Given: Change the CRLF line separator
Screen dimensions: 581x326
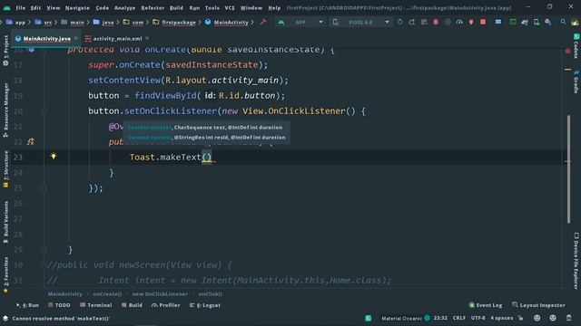Looking at the screenshot, I should tap(458, 318).
